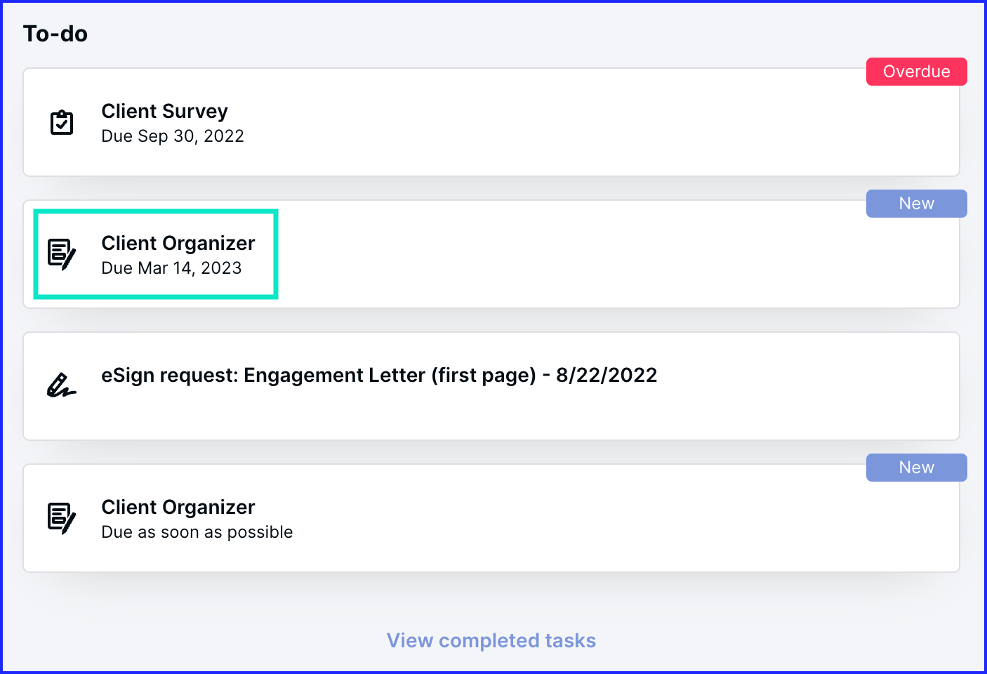Open the Client Survey task title
The height and width of the screenshot is (674, 987).
coord(164,111)
